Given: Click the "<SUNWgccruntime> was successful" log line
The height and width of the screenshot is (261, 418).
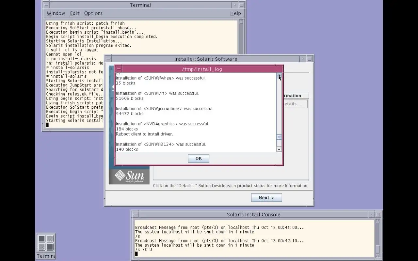Looking at the screenshot, I should tap(165, 109).
